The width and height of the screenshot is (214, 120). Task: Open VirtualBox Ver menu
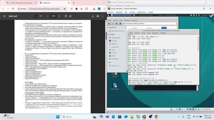click(x=126, y=12)
